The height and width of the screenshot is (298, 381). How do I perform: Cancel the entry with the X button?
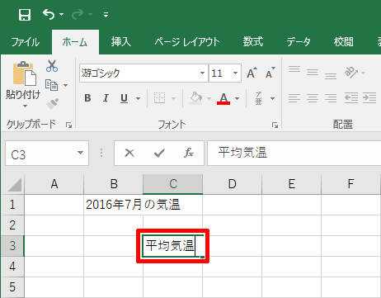[129, 153]
